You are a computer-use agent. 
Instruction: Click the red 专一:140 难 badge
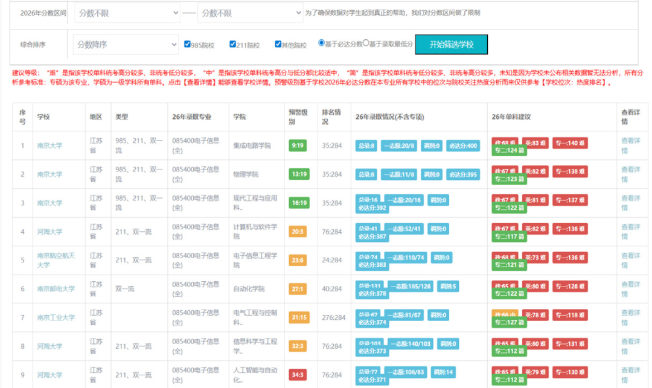(570, 144)
